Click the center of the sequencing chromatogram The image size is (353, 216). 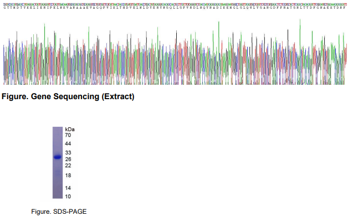point(175,52)
